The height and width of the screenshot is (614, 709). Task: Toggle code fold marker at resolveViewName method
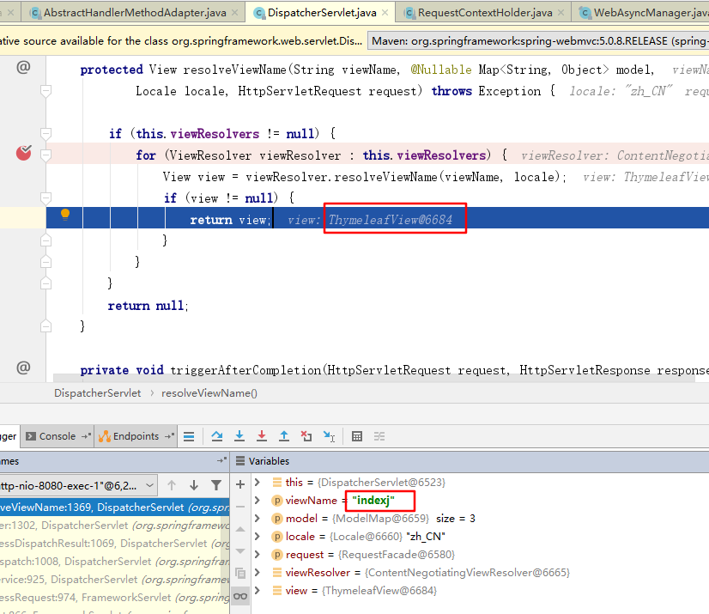click(x=46, y=90)
